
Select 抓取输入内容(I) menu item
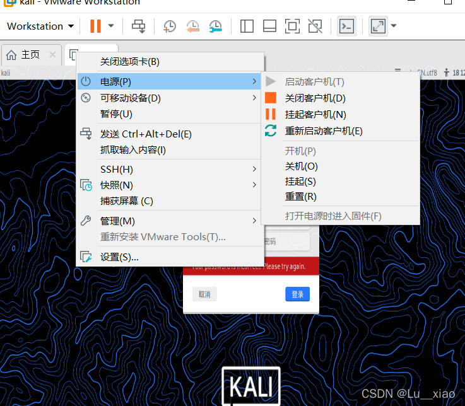click(x=169, y=150)
